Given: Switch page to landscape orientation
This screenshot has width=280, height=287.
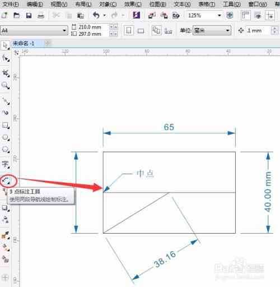Looking at the screenshot, I should click(x=141, y=31).
